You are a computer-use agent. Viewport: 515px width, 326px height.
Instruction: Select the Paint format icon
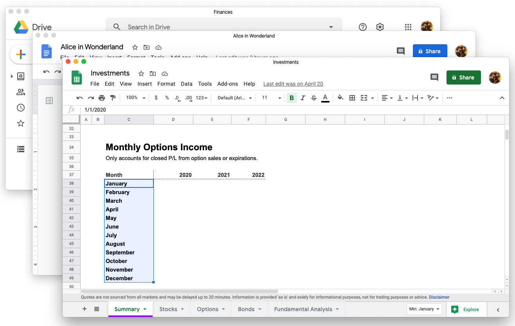tap(112, 98)
